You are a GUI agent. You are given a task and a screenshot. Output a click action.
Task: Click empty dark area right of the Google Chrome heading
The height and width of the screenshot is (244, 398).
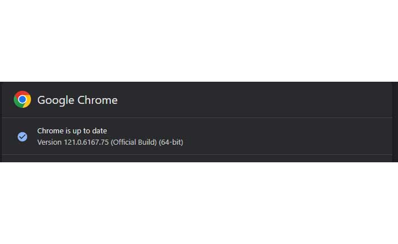click(256, 100)
